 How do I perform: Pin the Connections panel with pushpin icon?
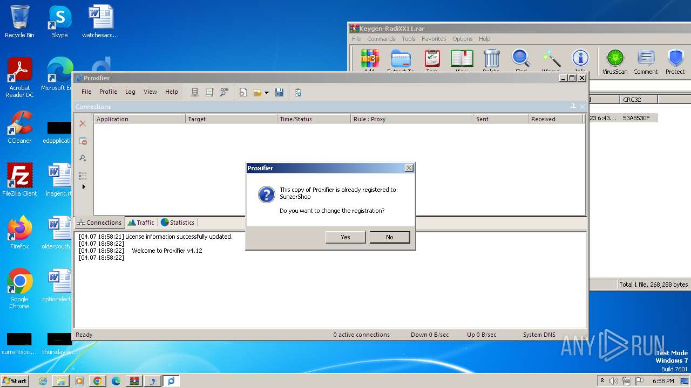pos(573,107)
